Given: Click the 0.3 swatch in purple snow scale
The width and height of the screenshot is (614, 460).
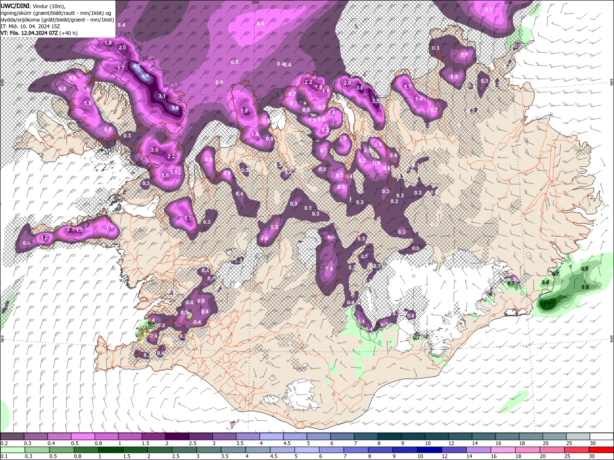Looking at the screenshot, I should 35,437.
